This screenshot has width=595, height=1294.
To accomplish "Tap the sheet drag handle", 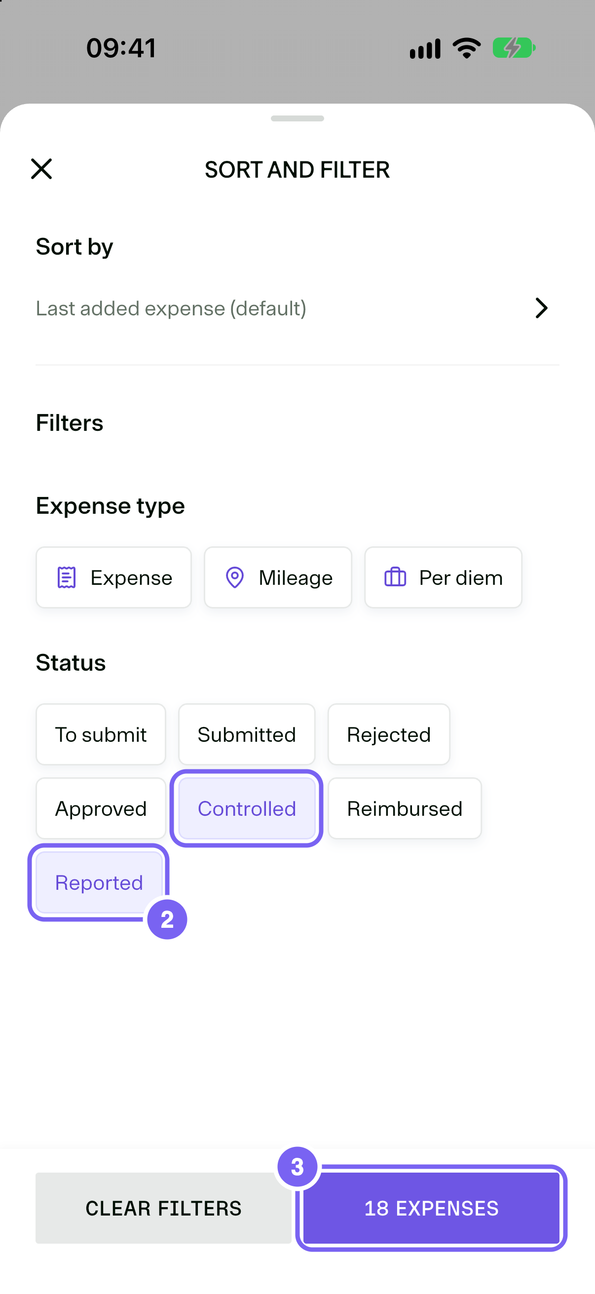I will [x=297, y=118].
